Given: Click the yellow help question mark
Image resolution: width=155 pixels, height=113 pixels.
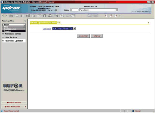Looking at the screenshot, I should [148, 22].
